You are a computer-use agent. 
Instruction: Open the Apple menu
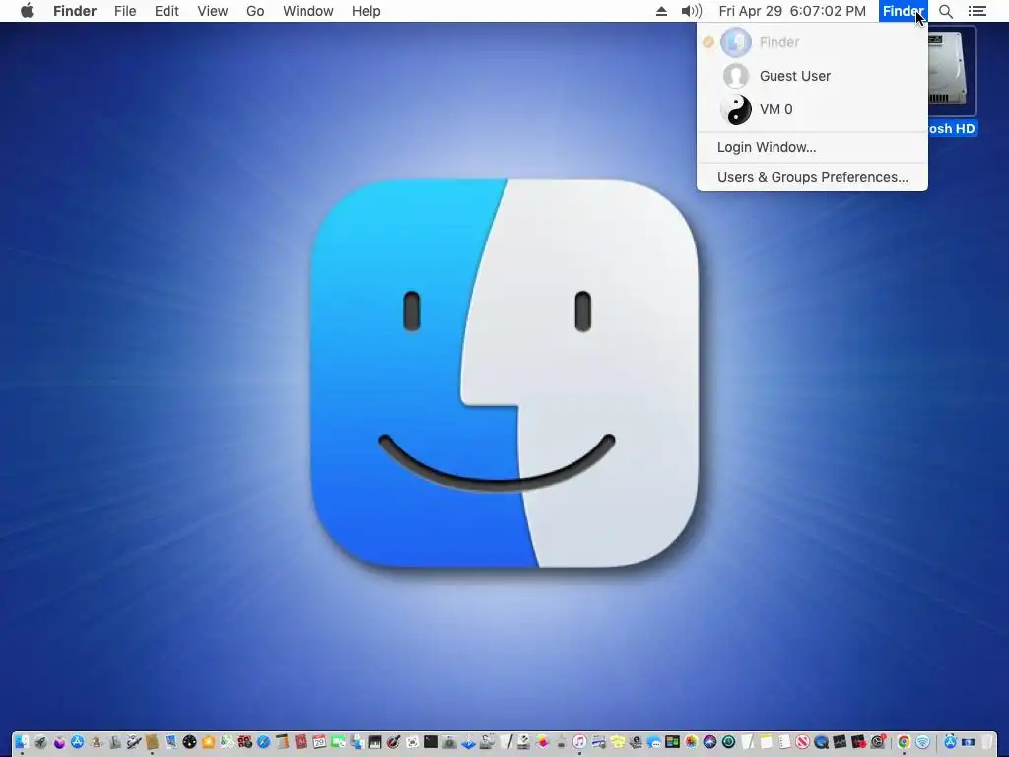coord(27,11)
